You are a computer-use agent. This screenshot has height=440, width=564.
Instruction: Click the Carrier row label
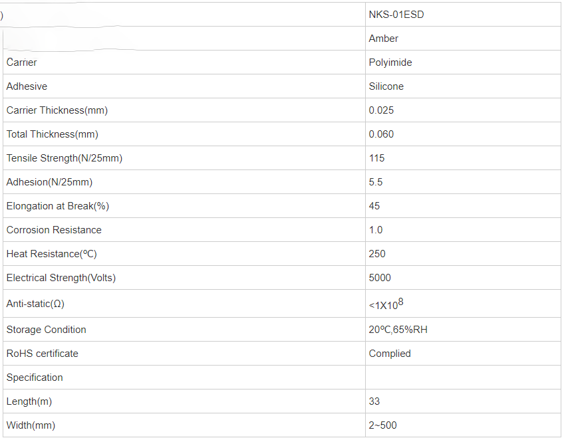click(x=21, y=62)
